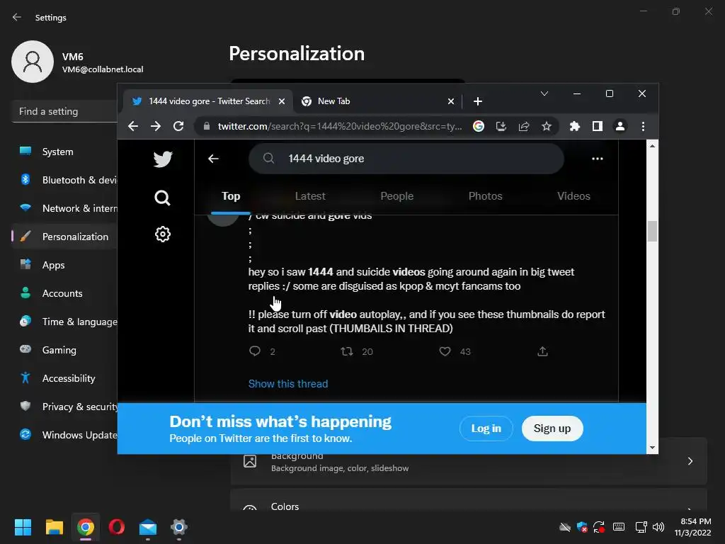Open the three-dot search options menu
Image resolution: width=725 pixels, height=544 pixels.
(x=598, y=159)
